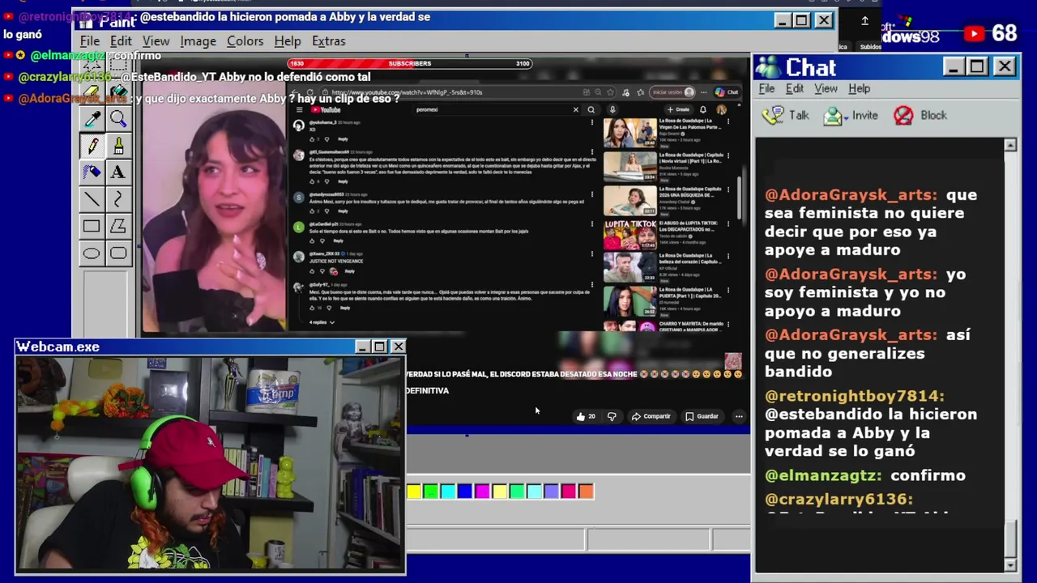Open the View menu in Paint

click(x=156, y=41)
